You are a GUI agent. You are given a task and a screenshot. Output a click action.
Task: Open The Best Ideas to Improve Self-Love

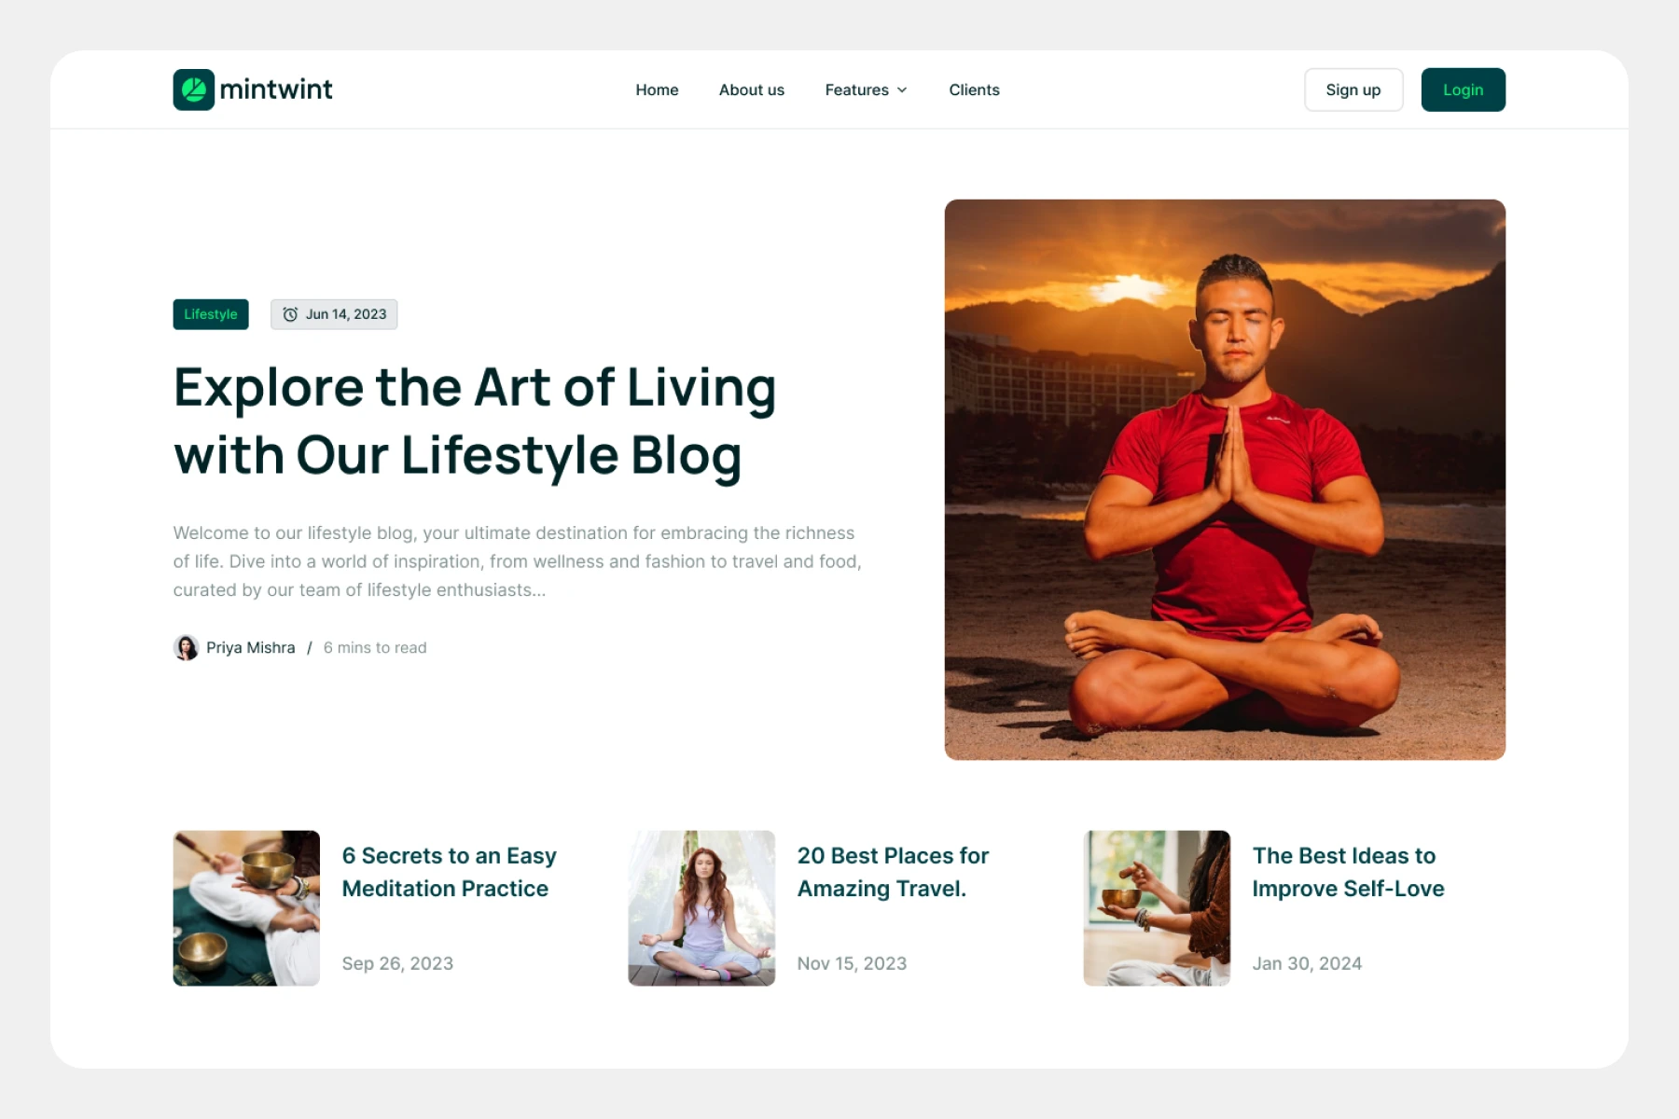[x=1348, y=872]
